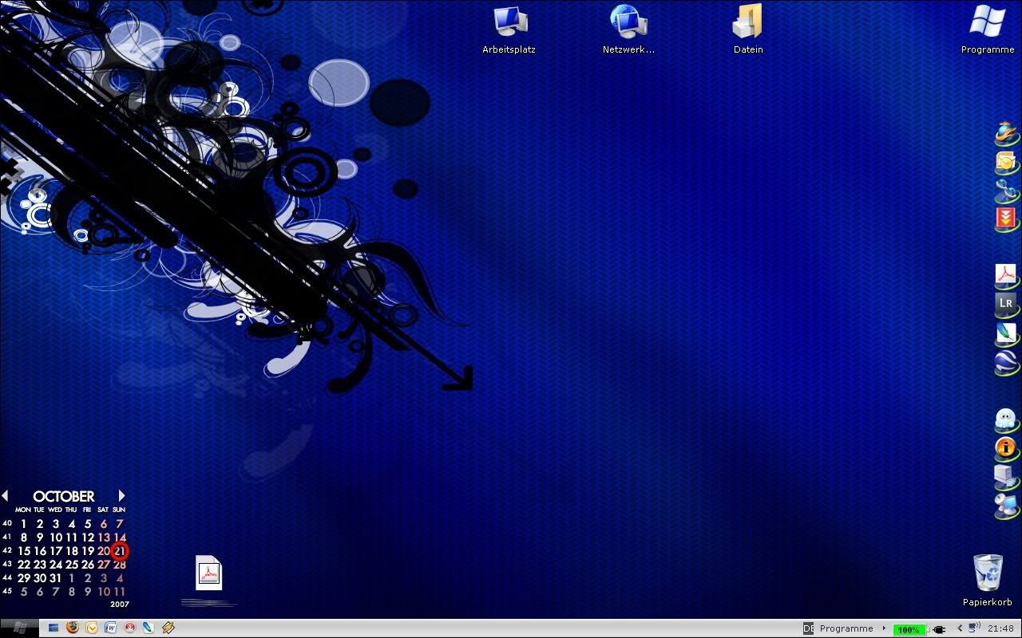Image resolution: width=1022 pixels, height=638 pixels.
Task: Go to next month in calendar
Action: 121,496
